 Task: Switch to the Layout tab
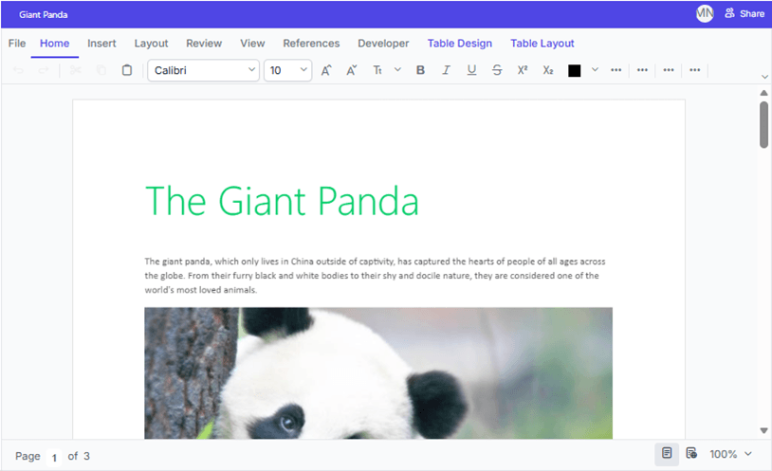pyautogui.click(x=151, y=44)
